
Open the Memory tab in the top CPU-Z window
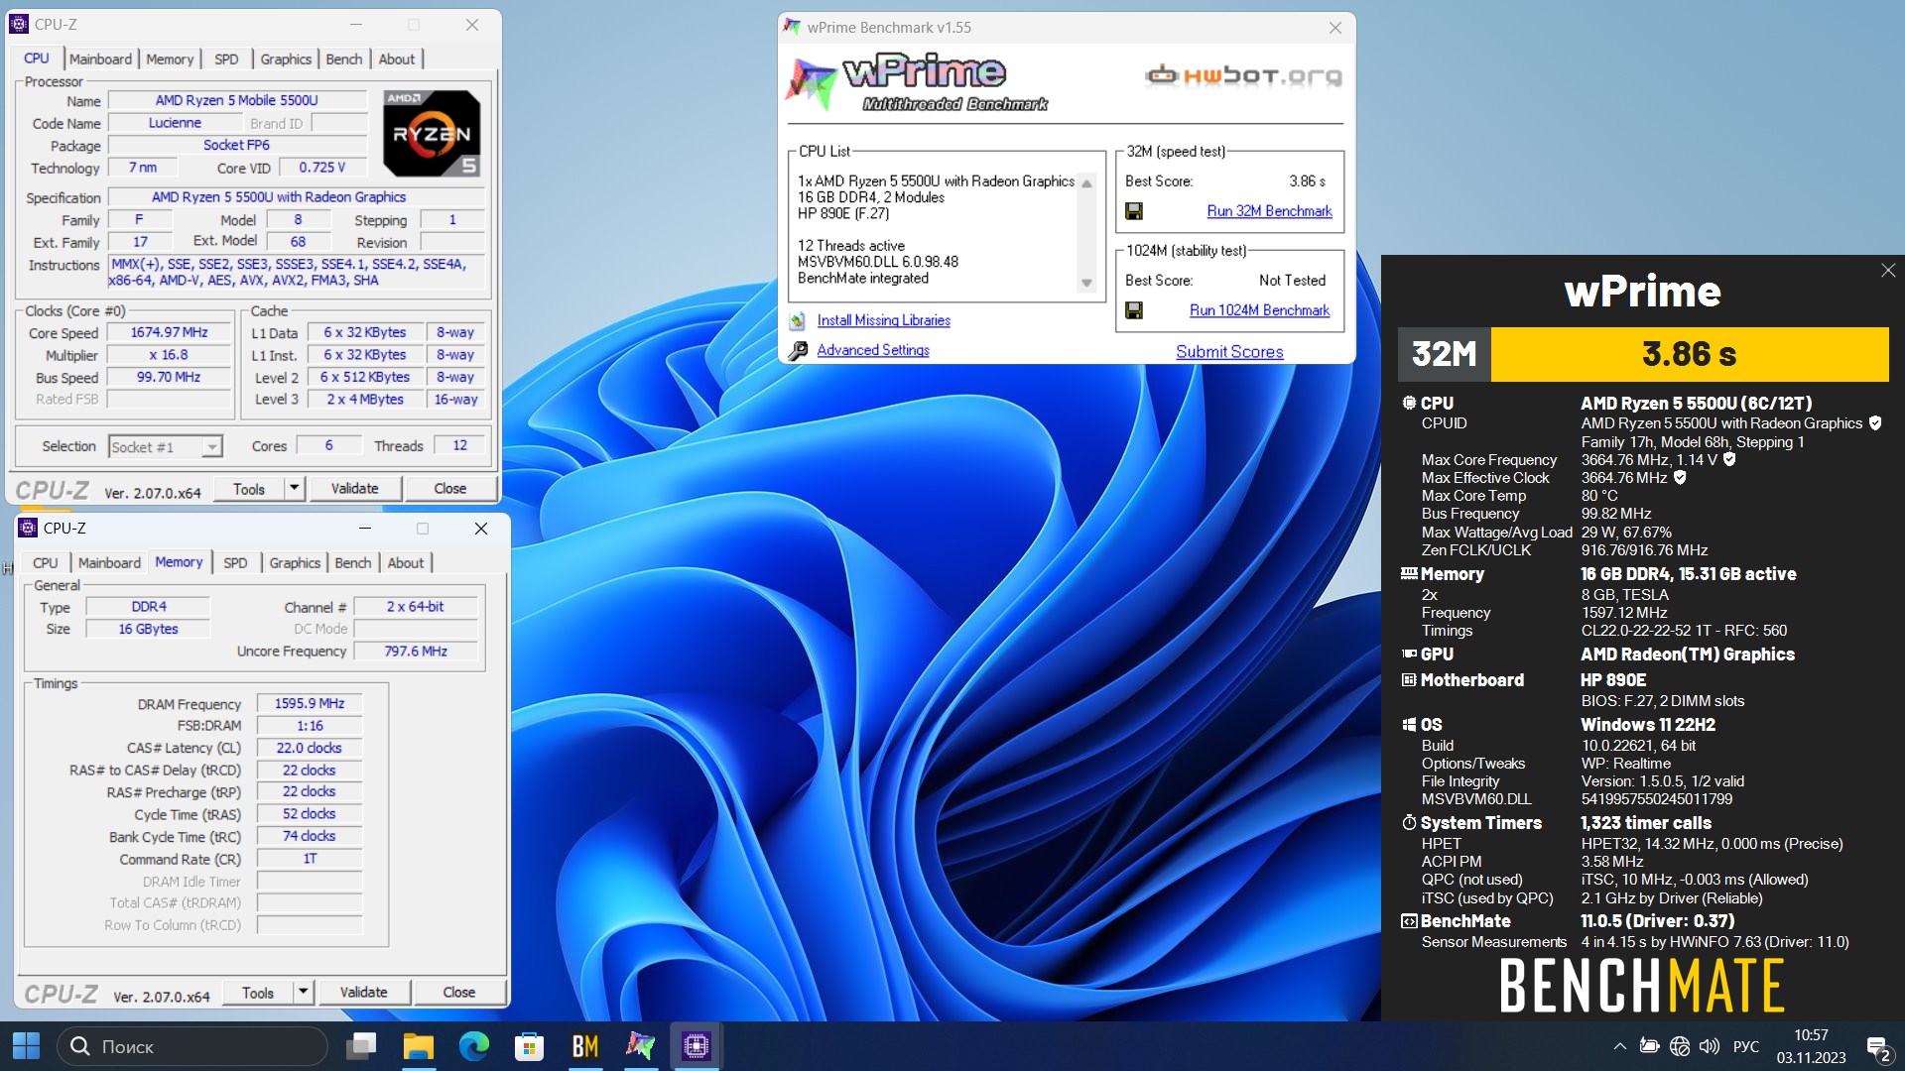coord(170,59)
